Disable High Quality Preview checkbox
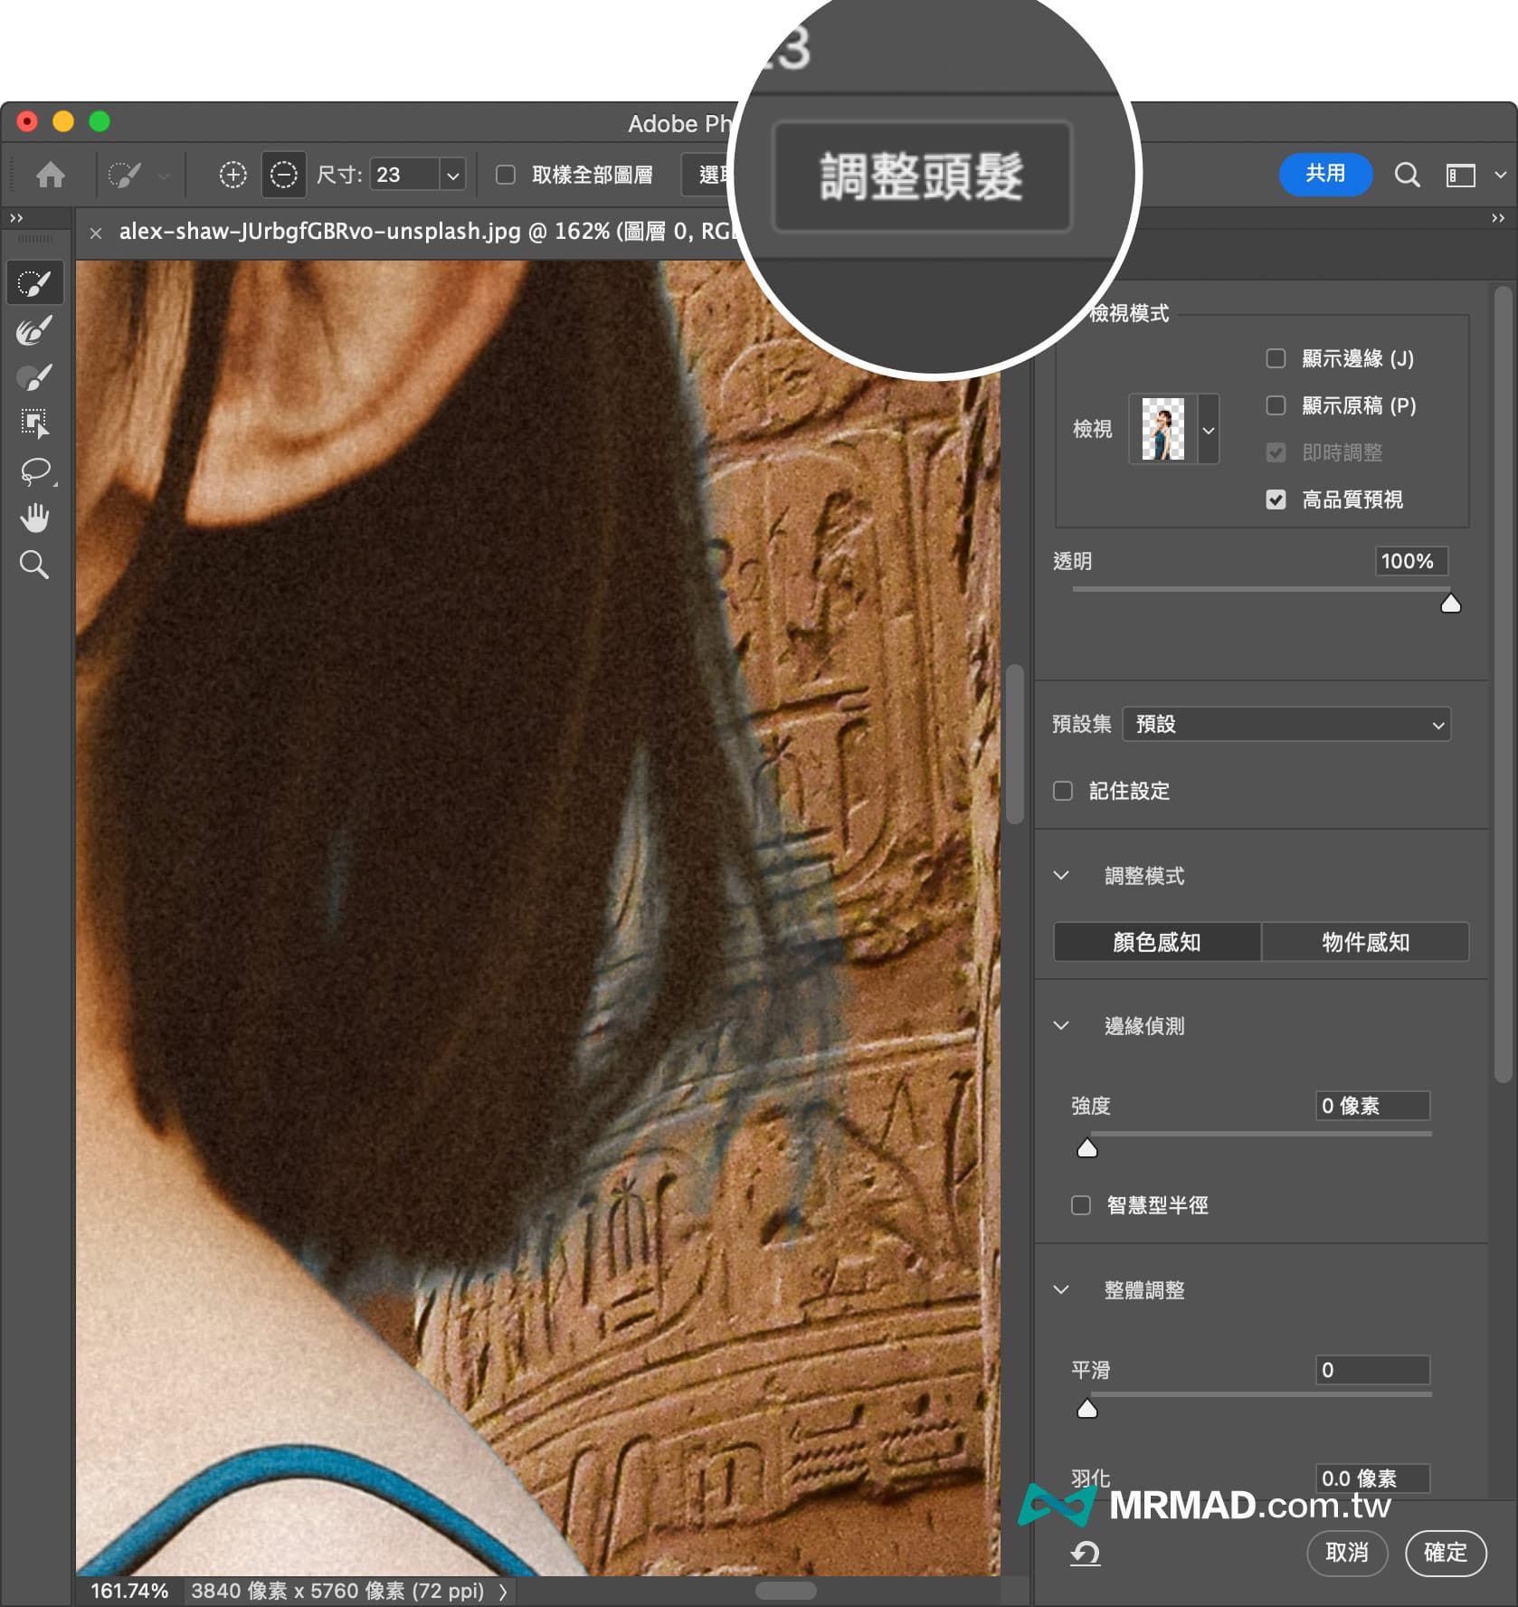The width and height of the screenshot is (1518, 1607). pyautogui.click(x=1276, y=499)
